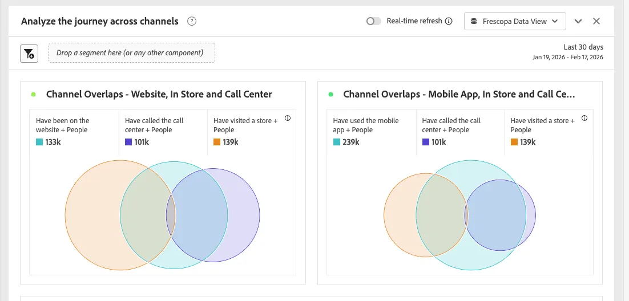Click the purple swatch next to 101k in the Website chart

128,142
